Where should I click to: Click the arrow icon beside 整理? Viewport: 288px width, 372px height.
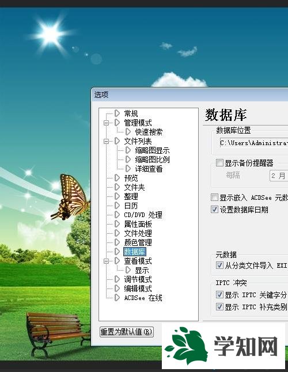[117, 196]
